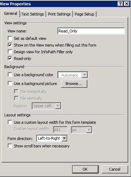Image resolution: width=131 pixels, height=177 pixels.
Task: Check Show scroll bars when necessary
Action: (x=10, y=146)
